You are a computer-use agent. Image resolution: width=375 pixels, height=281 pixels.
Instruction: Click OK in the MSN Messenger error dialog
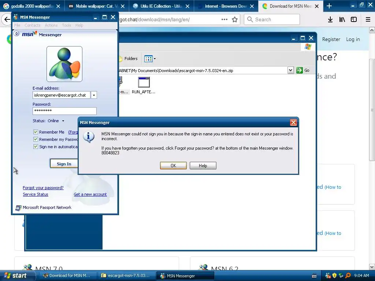coord(173,166)
